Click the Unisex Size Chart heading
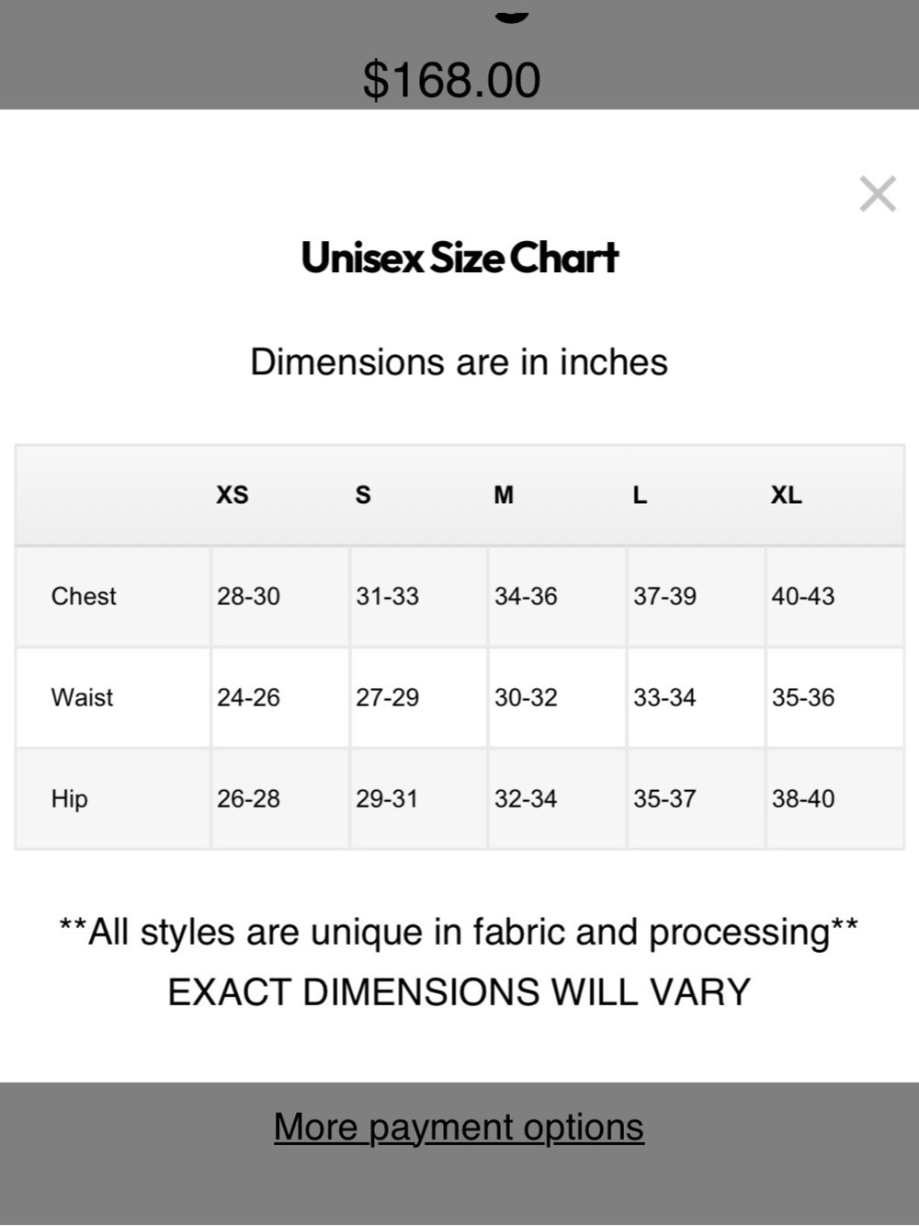Image resolution: width=919 pixels, height=1226 pixels. [459, 258]
